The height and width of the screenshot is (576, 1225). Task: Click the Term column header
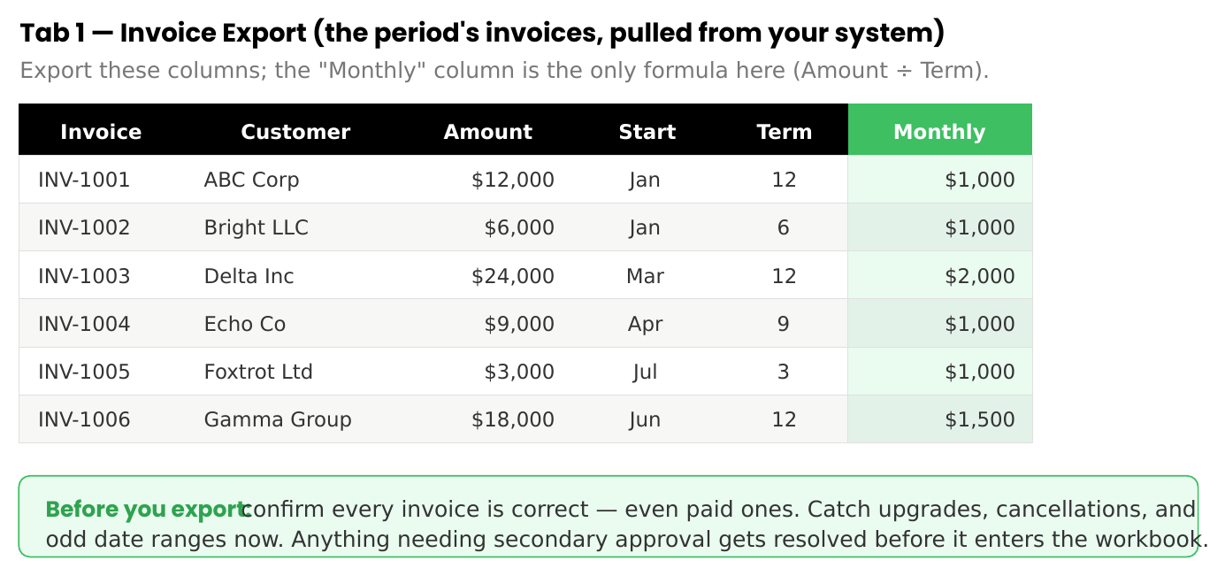(785, 132)
